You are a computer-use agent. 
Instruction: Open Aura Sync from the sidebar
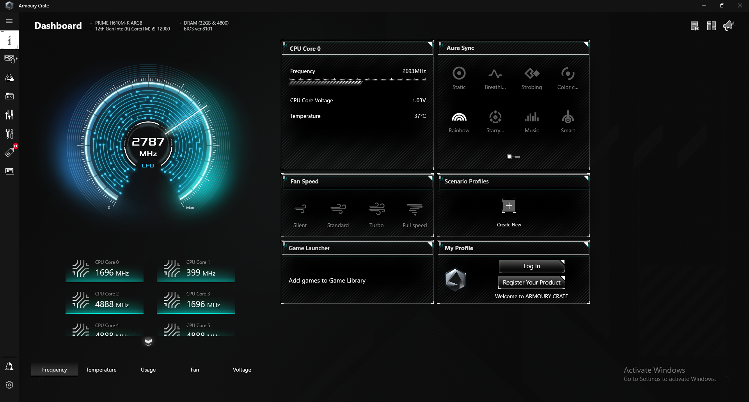pyautogui.click(x=9, y=78)
